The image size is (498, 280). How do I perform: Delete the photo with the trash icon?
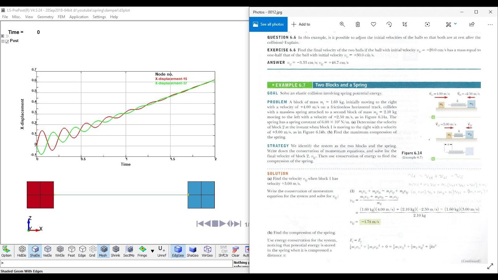pyautogui.click(x=358, y=24)
